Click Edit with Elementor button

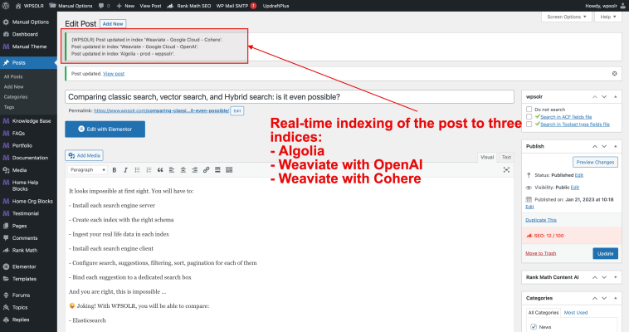pyautogui.click(x=105, y=129)
